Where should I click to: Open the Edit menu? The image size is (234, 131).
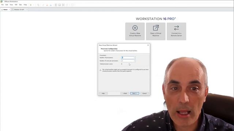tap(7, 5)
